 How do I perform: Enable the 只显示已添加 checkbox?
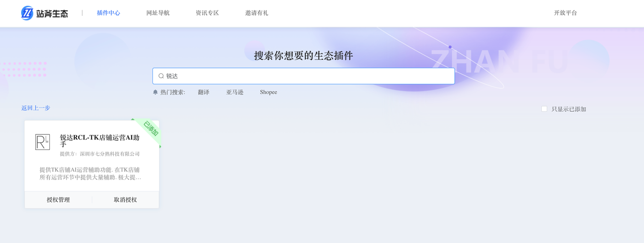[x=544, y=109]
